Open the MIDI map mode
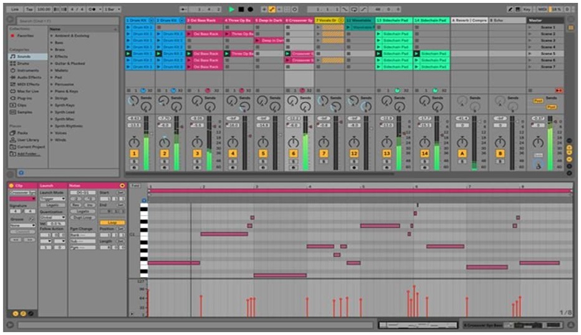Viewport: 581px width, 335px height. point(542,9)
